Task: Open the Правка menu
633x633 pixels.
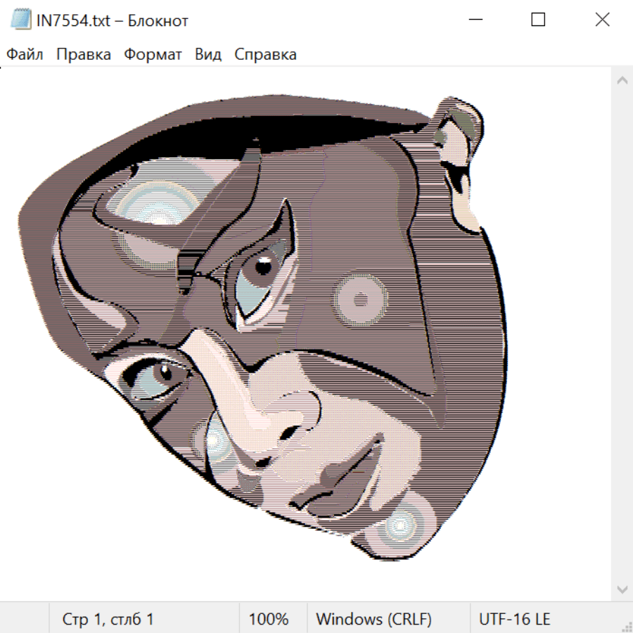Action: point(84,55)
